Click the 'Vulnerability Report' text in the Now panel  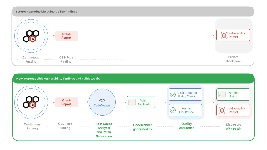coord(237,110)
